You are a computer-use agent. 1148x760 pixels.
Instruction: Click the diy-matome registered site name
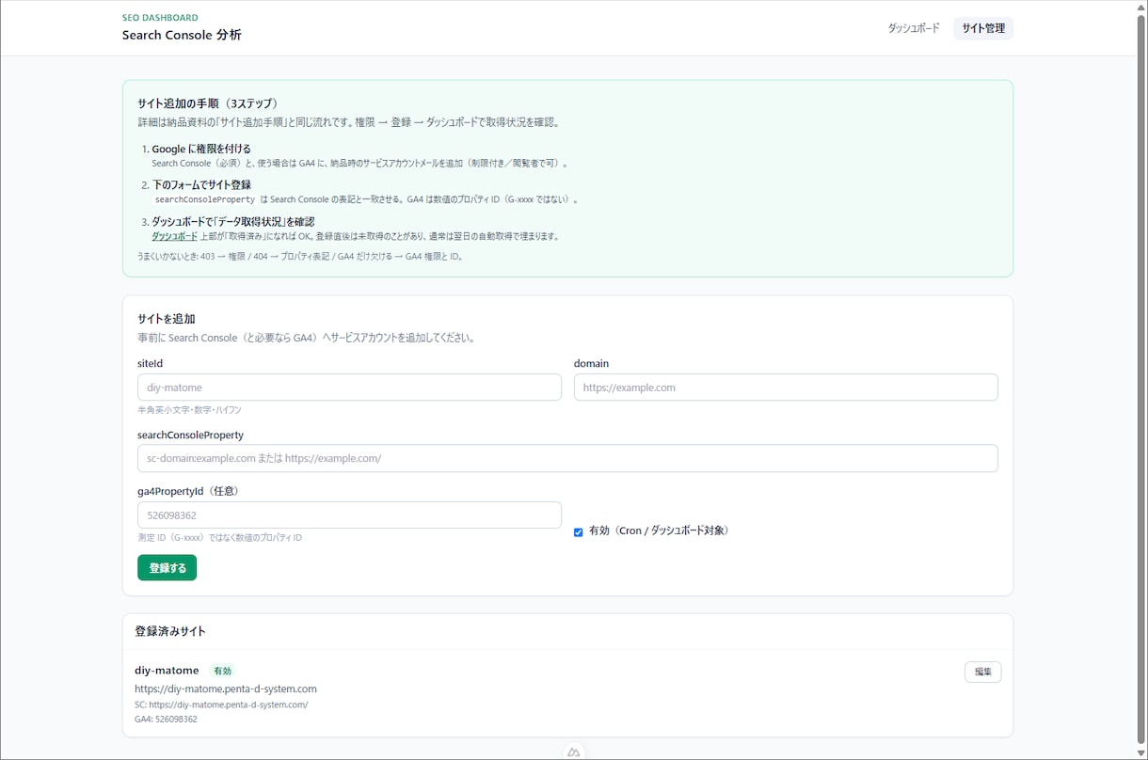pyautogui.click(x=167, y=671)
